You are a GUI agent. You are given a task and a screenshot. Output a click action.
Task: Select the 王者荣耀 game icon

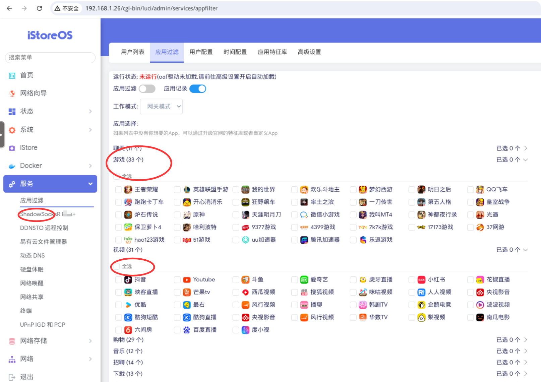128,189
